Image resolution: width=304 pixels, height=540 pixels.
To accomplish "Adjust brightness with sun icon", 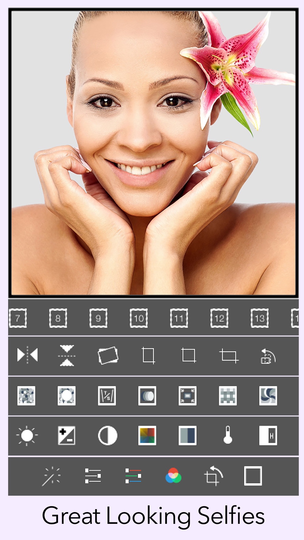I will (27, 436).
